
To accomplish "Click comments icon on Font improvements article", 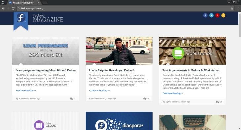I will point(217,102).
